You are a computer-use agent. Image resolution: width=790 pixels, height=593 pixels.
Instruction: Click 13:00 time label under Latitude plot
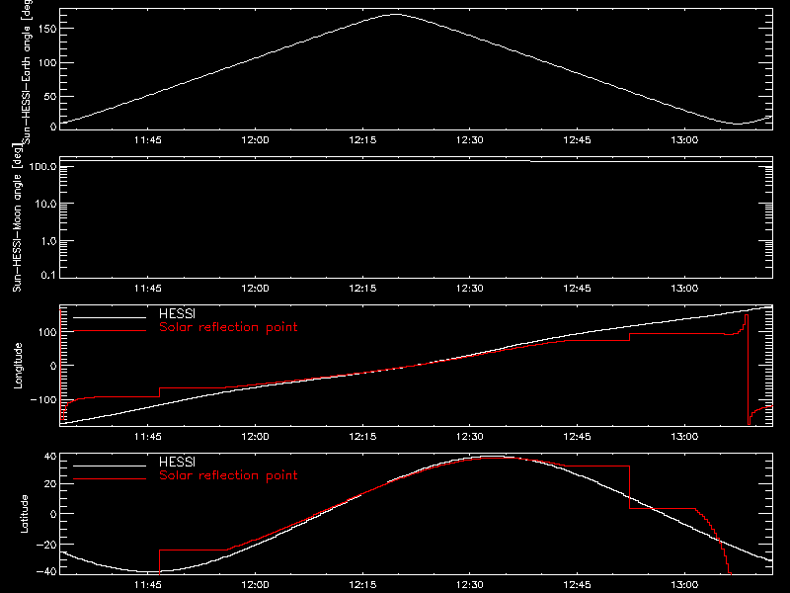[x=684, y=584]
